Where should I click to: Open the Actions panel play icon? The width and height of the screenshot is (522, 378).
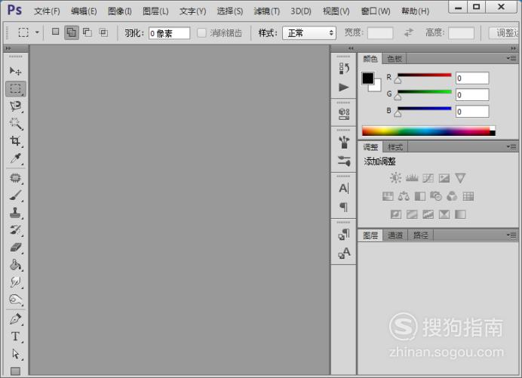point(344,88)
